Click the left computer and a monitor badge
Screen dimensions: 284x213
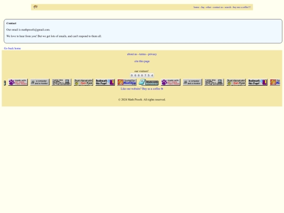39,83
